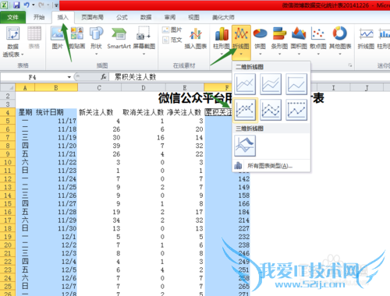Viewport: 390px width, 296px height.
Task: Expand the 形状 dropdown arrow
Action: [x=96, y=54]
